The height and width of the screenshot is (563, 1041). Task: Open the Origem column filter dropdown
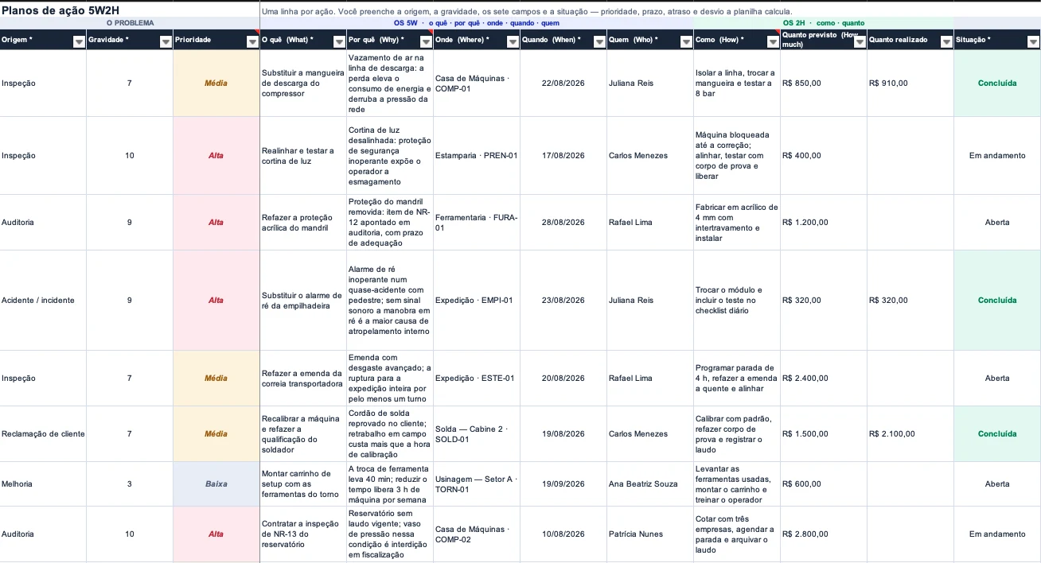(79, 43)
